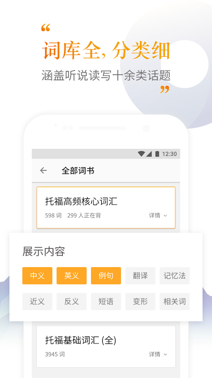Tap the cellular signal icon
Screen dimensions: 212x378
point(149,154)
